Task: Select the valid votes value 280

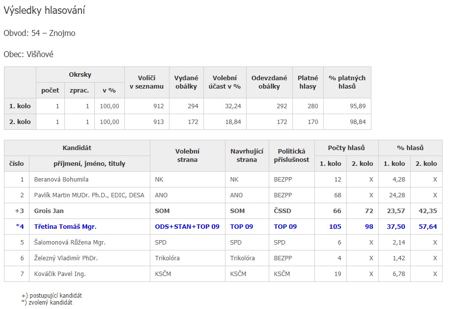Action: 313,106
